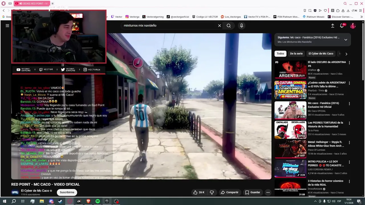365x205 pixels.
Task: Click El Cyber de Mc Caco channel avatar
Action: (15, 192)
